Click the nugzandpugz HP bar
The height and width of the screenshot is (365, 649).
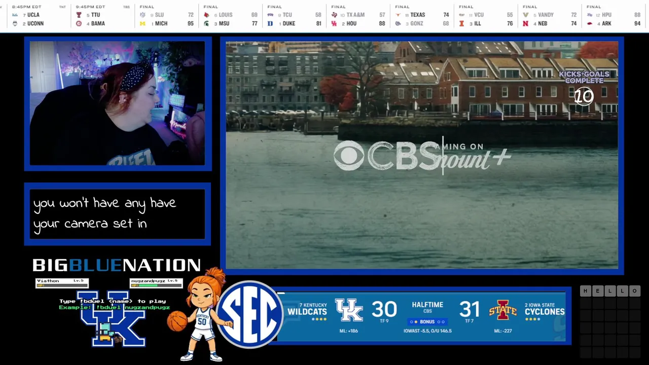[x=156, y=285]
